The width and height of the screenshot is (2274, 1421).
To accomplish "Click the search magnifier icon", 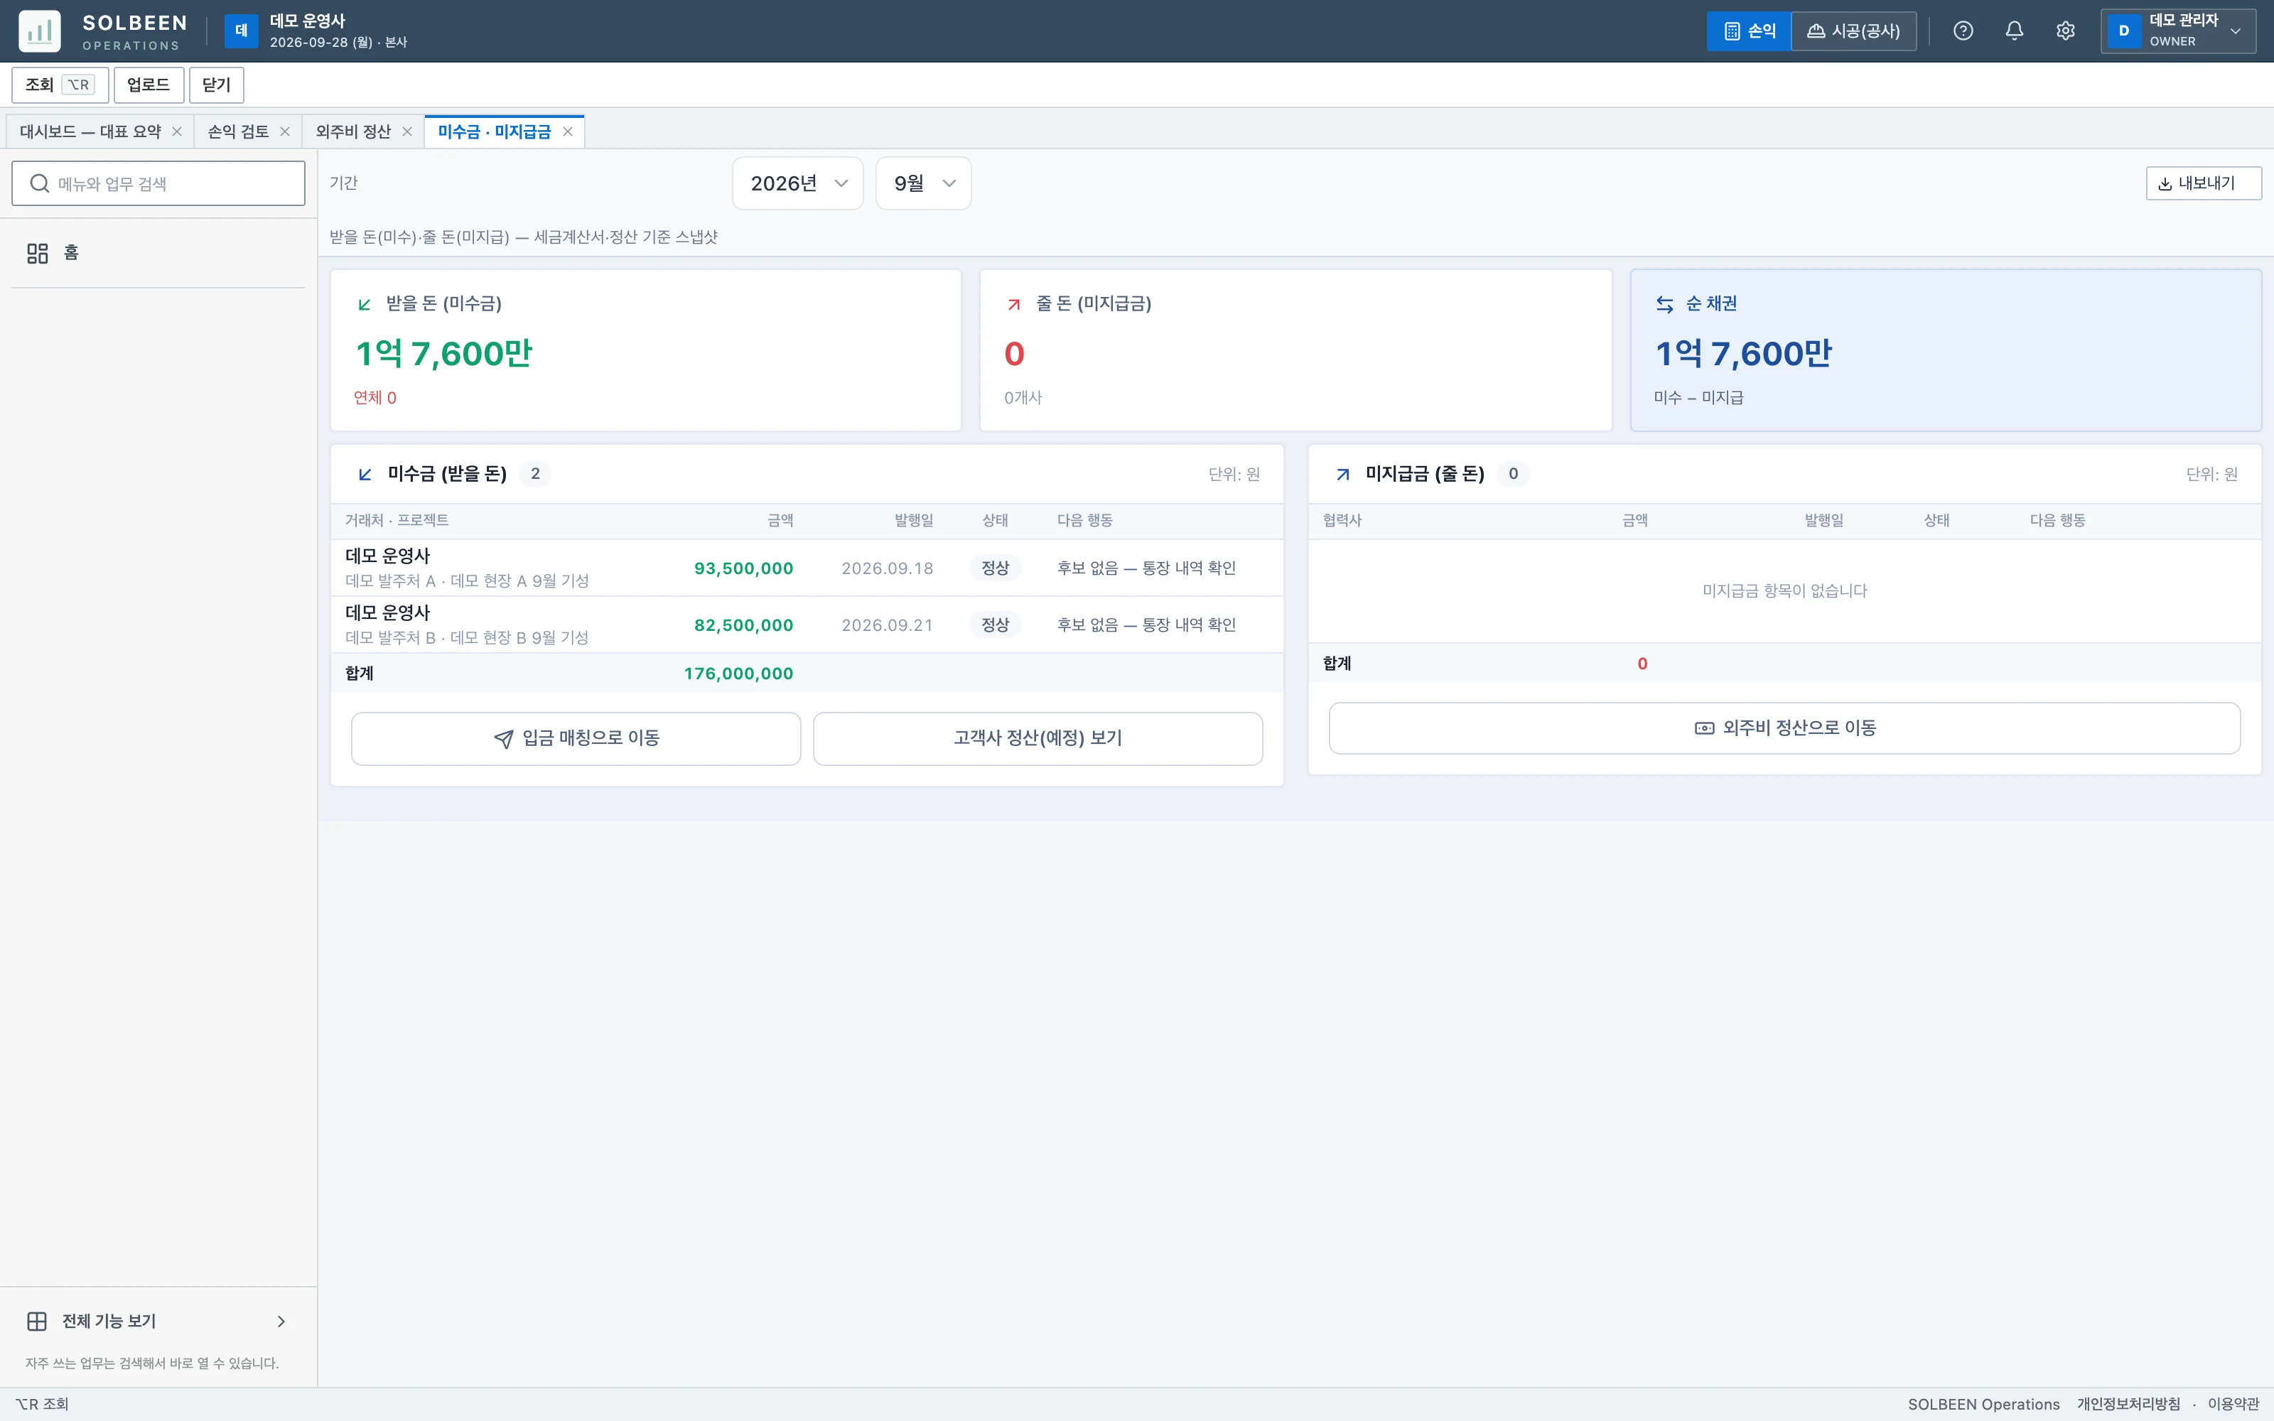I will point(40,183).
